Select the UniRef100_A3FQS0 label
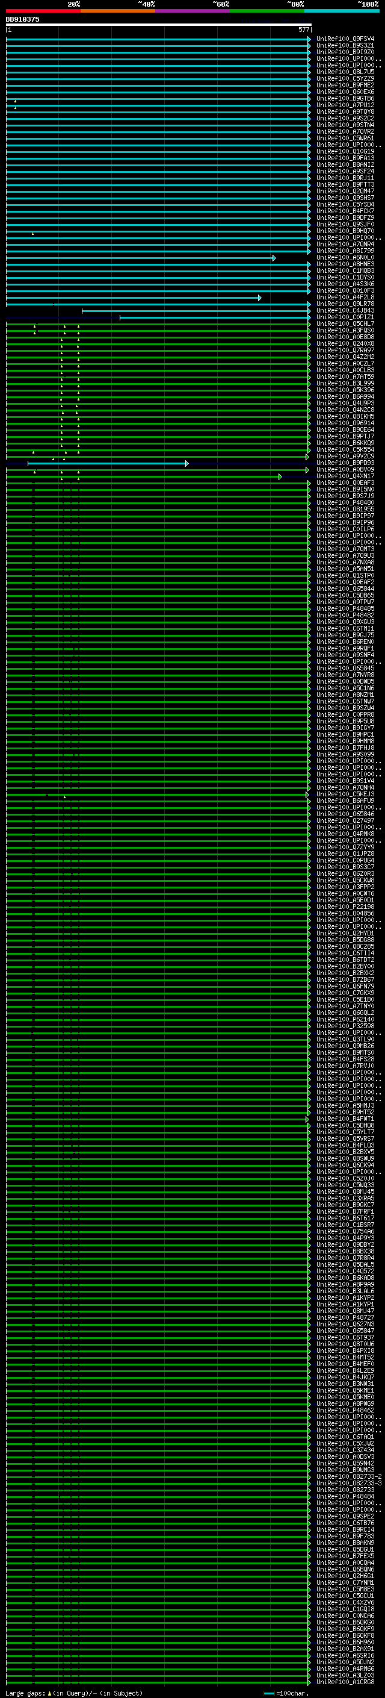The image size is (385, 1698). [x=345, y=330]
